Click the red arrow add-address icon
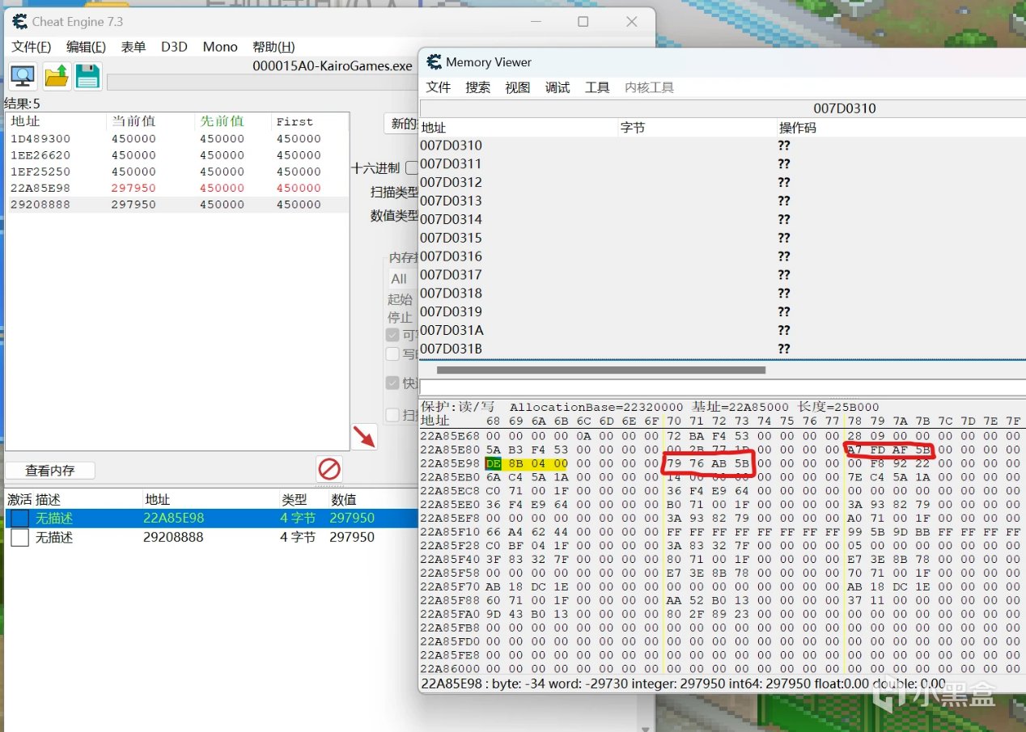 pyautogui.click(x=364, y=437)
